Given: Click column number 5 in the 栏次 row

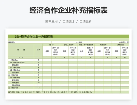Looking at the screenshot, I should click(x=82, y=57).
